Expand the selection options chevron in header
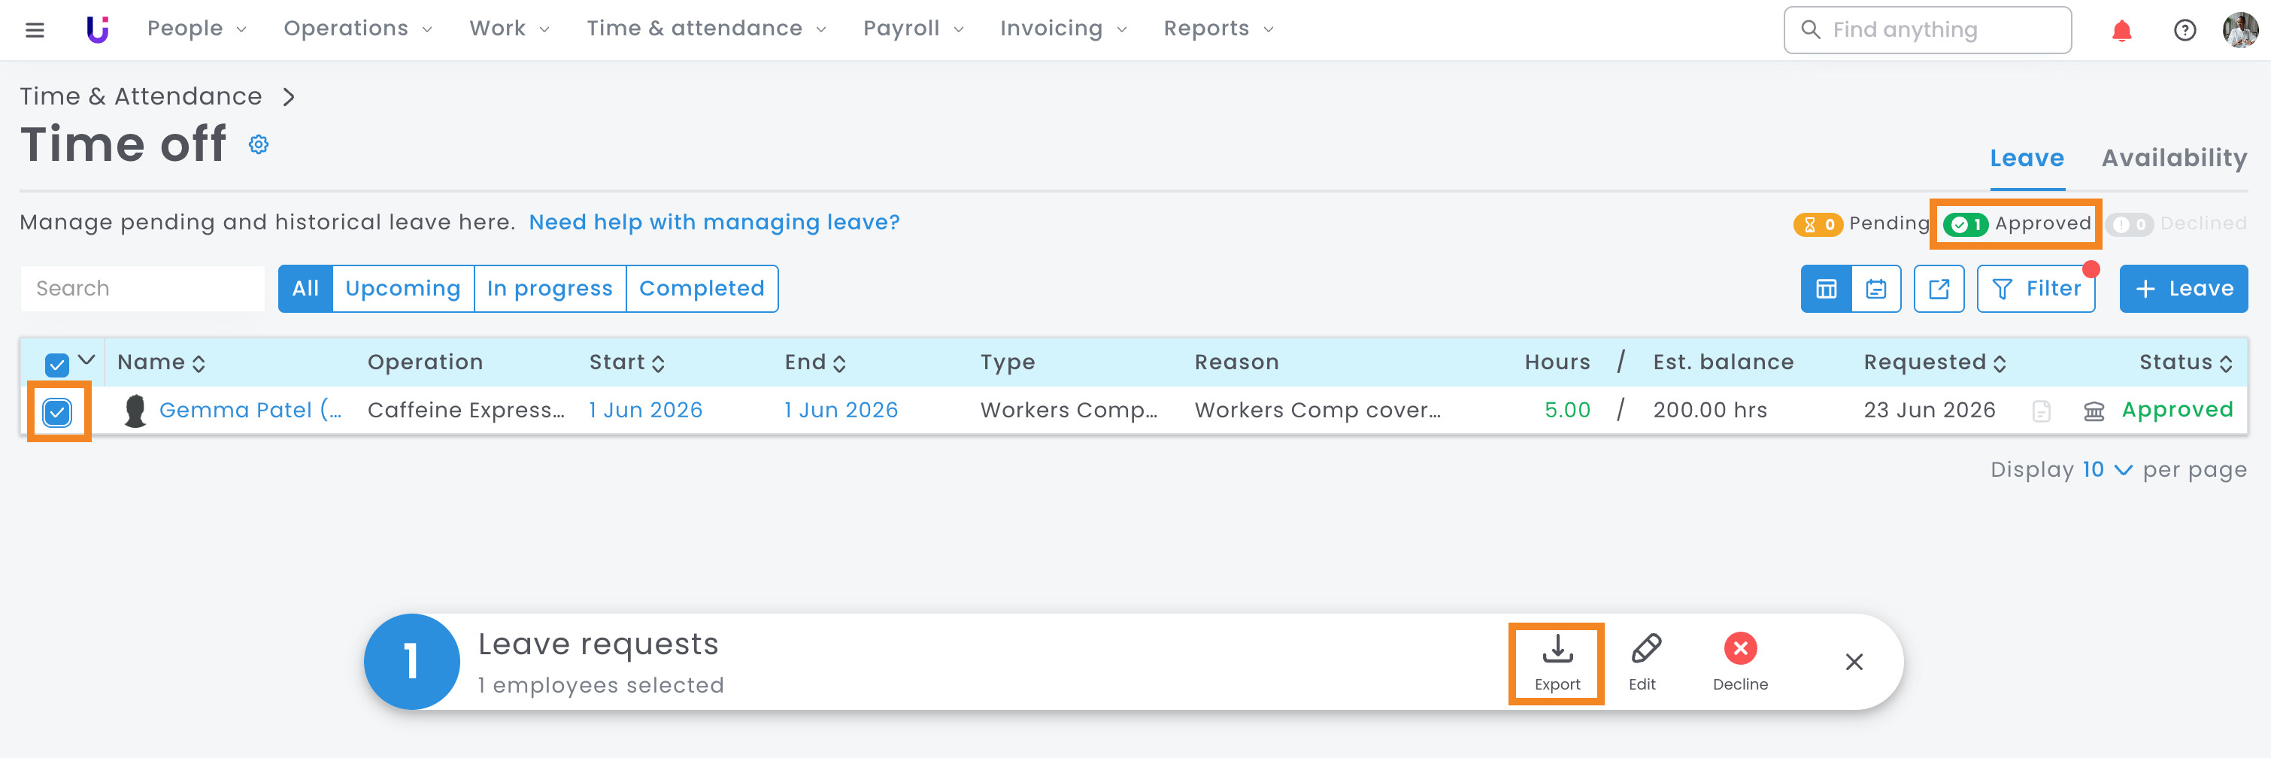2271x758 pixels. pos(86,360)
